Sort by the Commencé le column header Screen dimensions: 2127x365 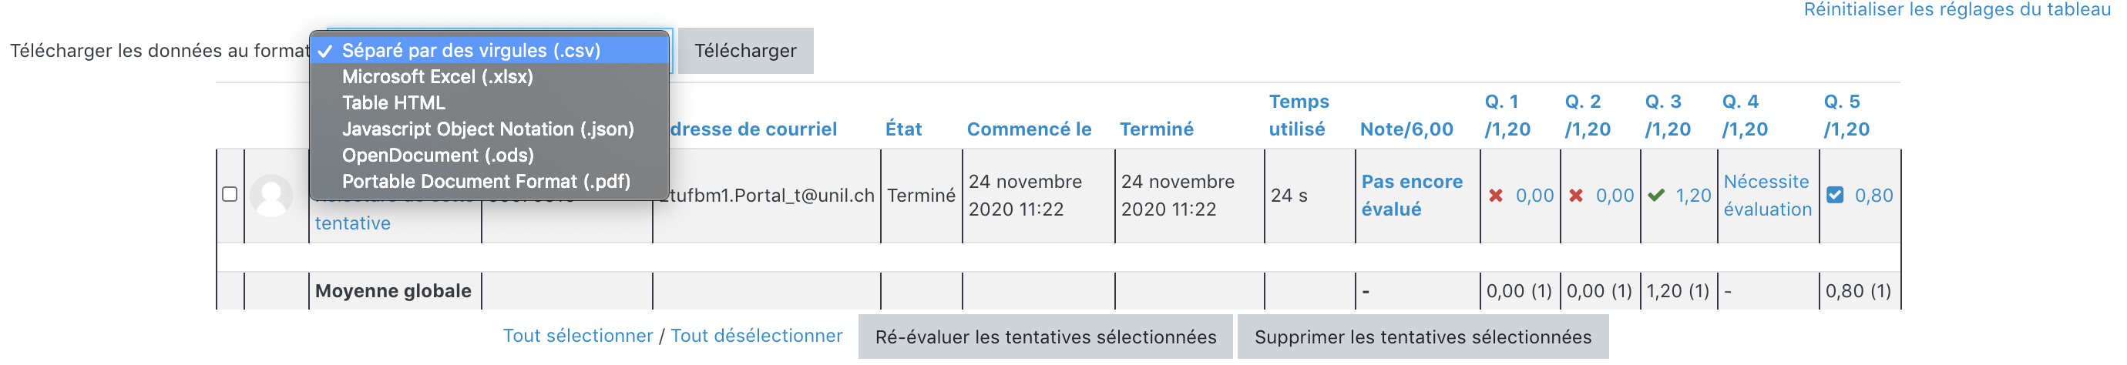pos(1028,129)
